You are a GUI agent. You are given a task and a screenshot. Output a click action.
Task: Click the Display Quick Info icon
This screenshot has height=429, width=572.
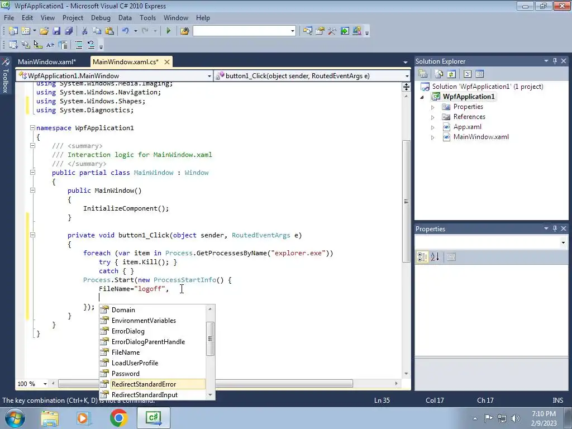point(38,45)
